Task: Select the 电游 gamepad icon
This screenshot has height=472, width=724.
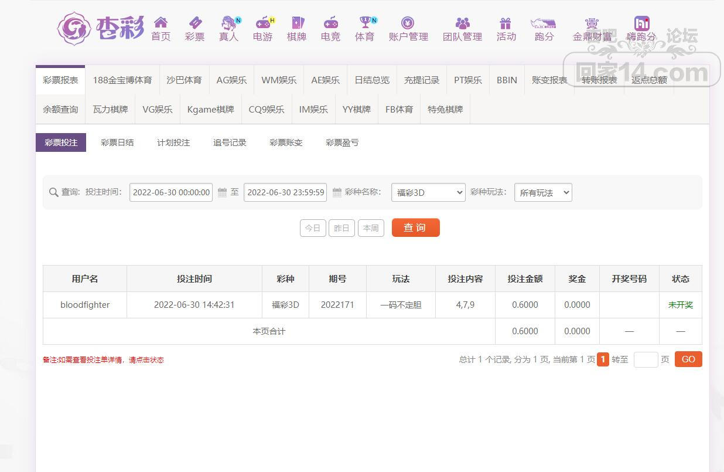Action: 263,23
